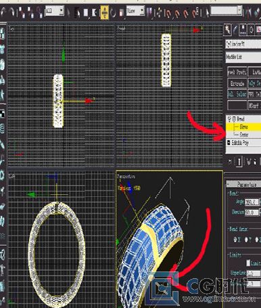Open the selection filter dropdown
The width and height of the screenshot is (261, 308).
click(55, 11)
